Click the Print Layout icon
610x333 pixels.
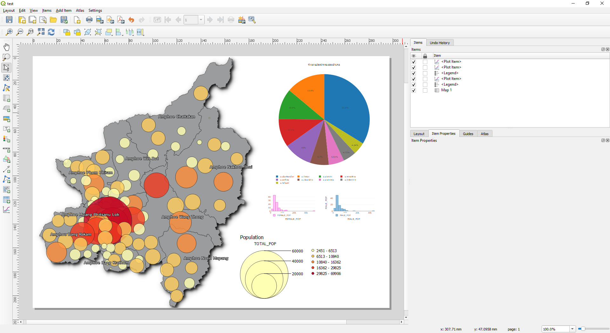pos(89,20)
